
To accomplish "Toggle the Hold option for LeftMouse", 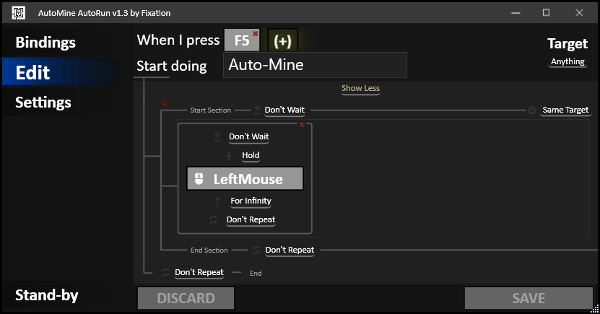I will [251, 155].
